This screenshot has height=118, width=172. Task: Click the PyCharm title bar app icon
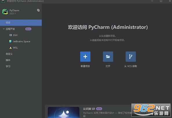click(x=3, y=1)
